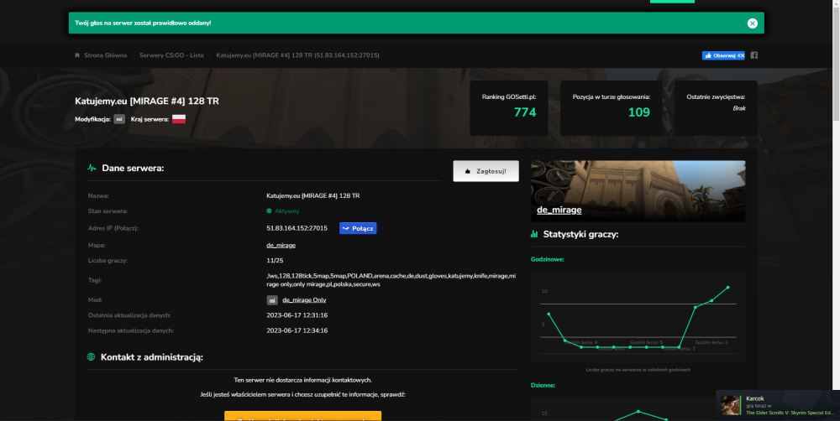Open the de_mirage Only mod link

coord(304,300)
